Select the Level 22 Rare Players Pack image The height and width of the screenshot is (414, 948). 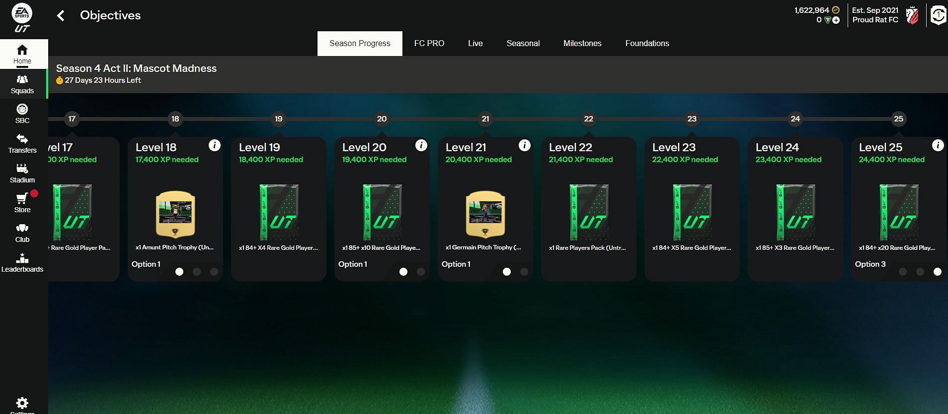click(589, 212)
